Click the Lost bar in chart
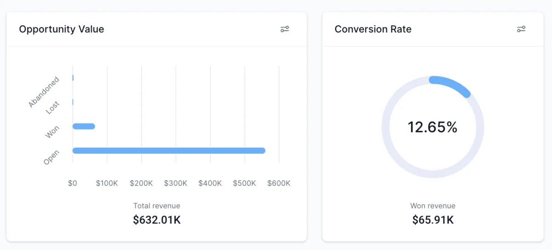Screen dimensions: 552x250 73,102
